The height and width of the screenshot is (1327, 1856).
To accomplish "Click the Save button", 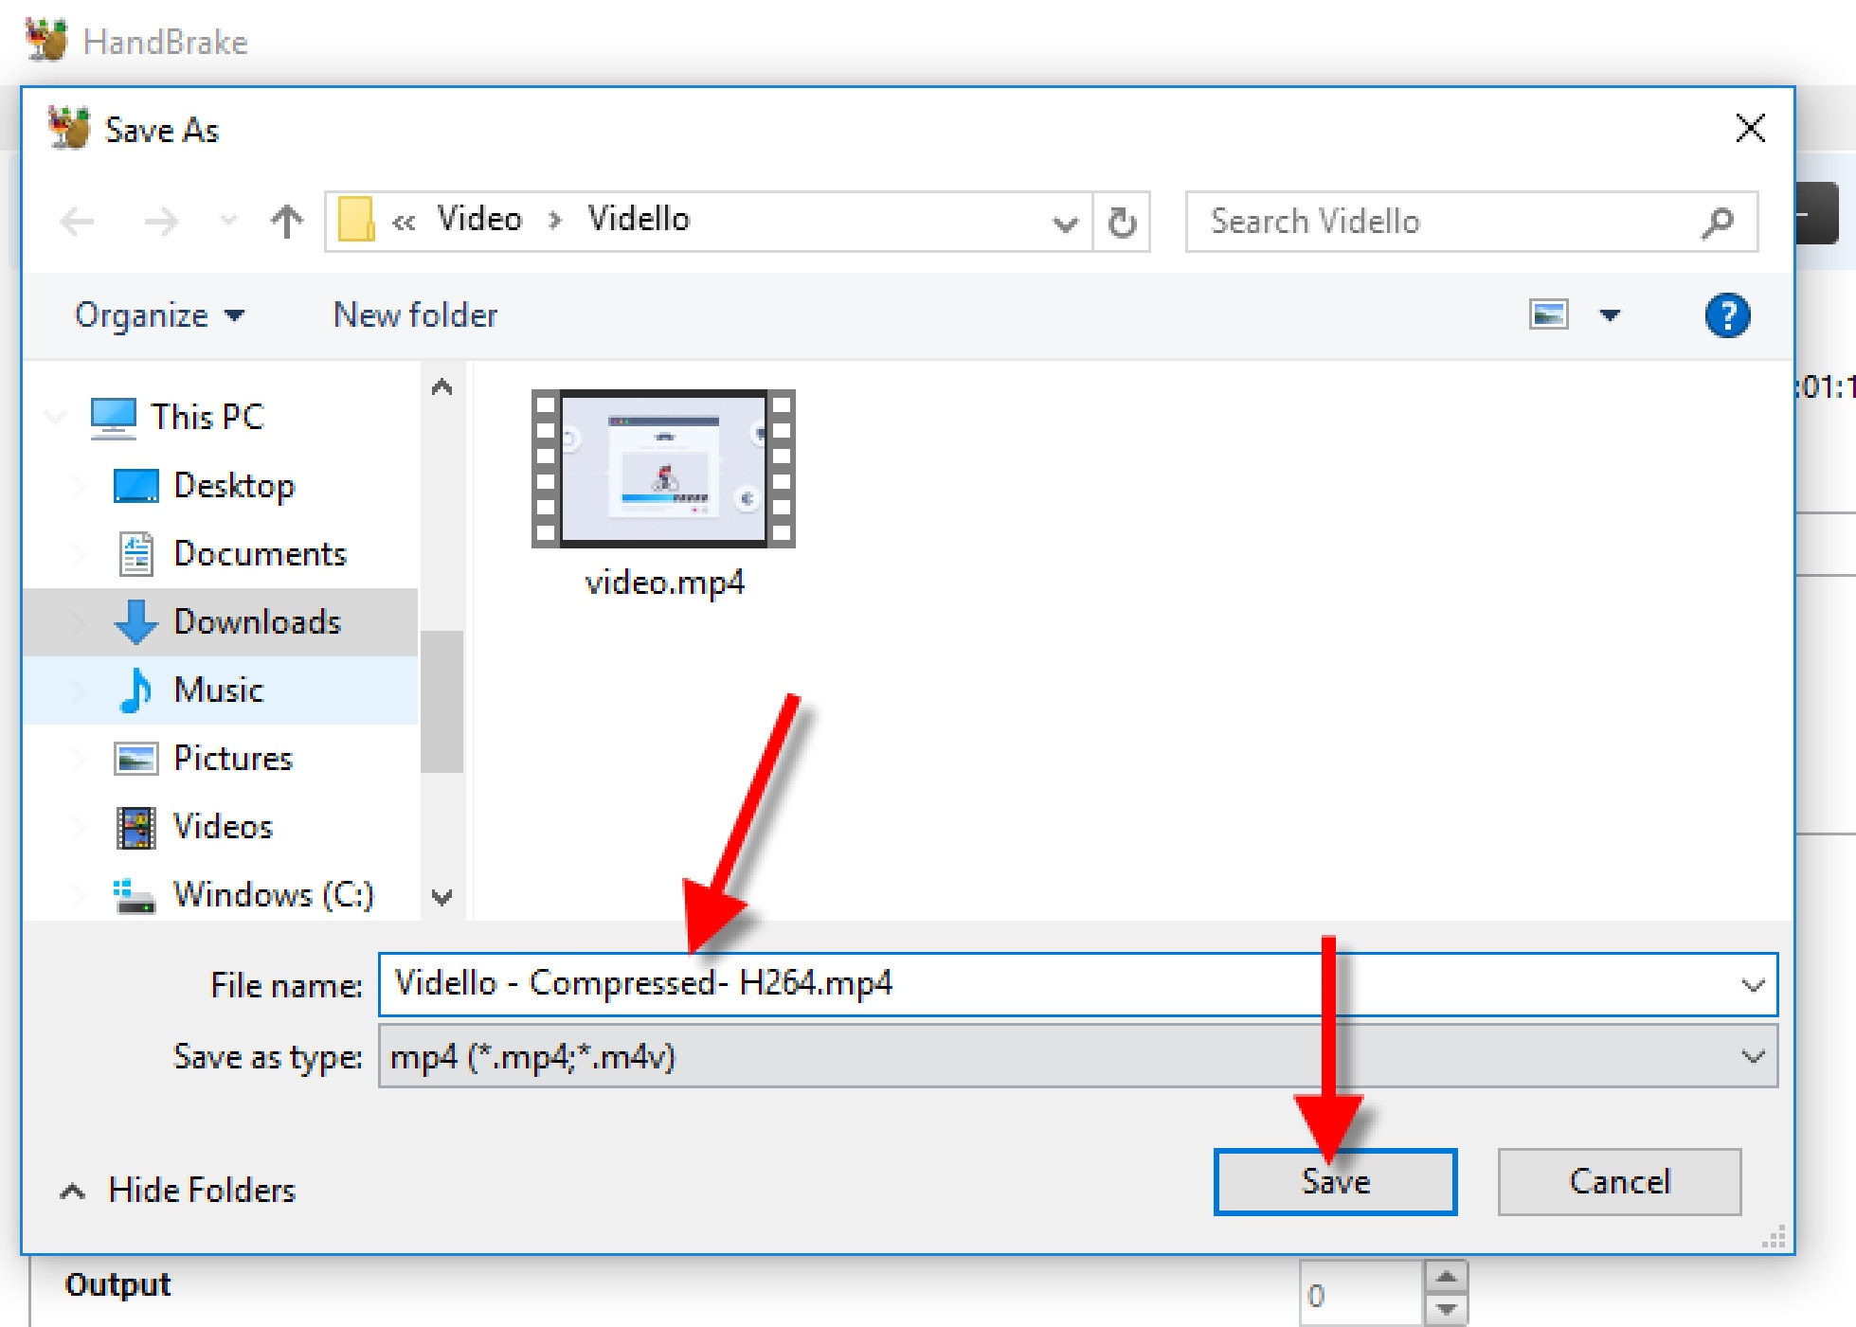I will 1334,1182.
